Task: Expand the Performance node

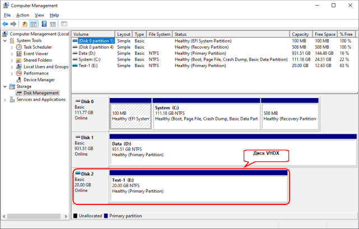Action: pyautogui.click(x=12, y=73)
